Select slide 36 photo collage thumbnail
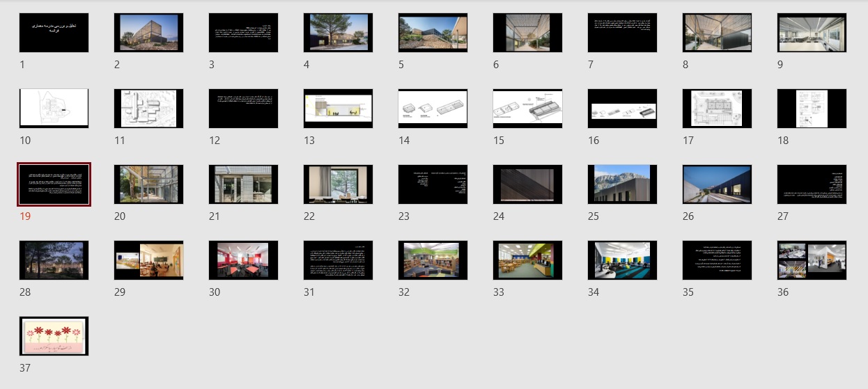This screenshot has height=389, width=868. tap(812, 260)
